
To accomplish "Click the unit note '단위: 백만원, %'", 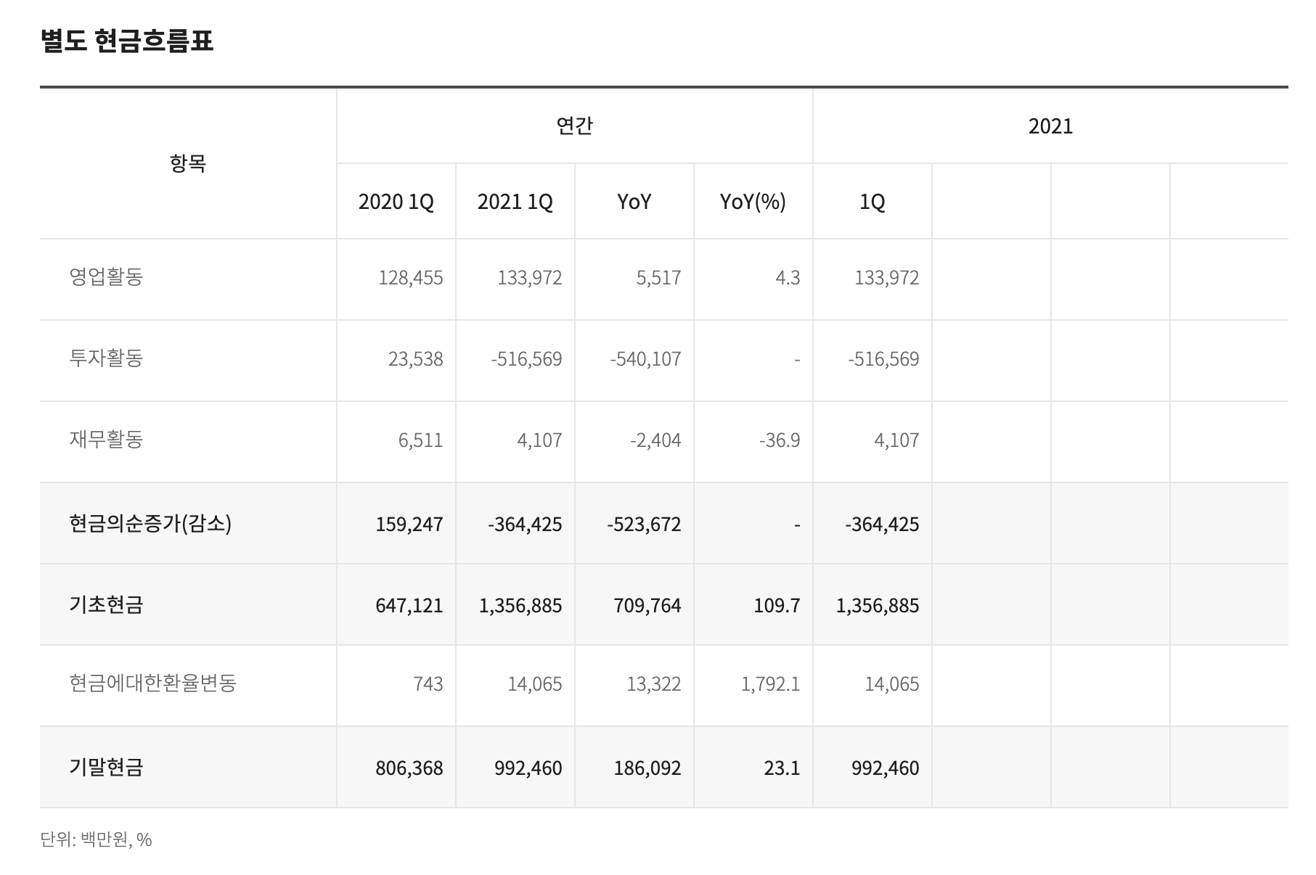I will click(x=97, y=839).
